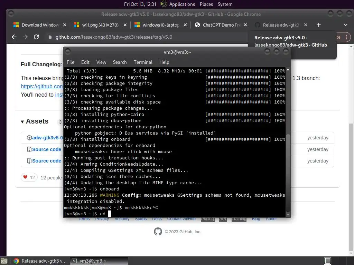
Task: Click the Chrome forward arrow
Action: (25, 37)
